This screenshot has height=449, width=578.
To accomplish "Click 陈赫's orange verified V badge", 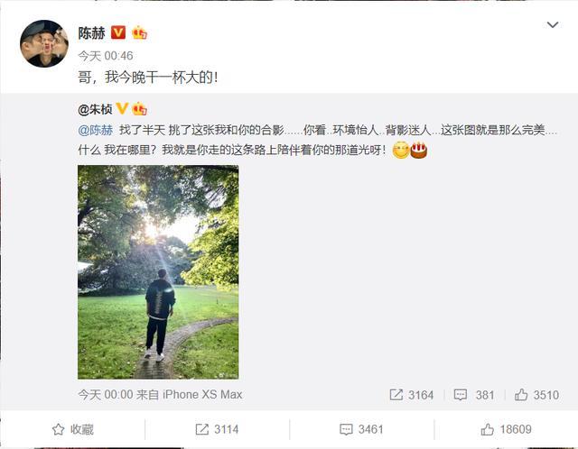I will [x=118, y=32].
